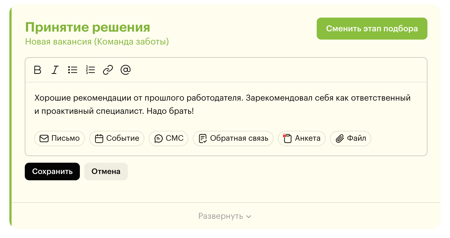Click the chat bubble icon on СМС
The image size is (450, 238).
click(159, 139)
